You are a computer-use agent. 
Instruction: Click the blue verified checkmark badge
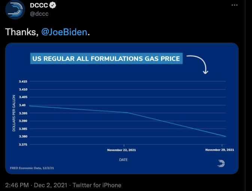point(54,6)
